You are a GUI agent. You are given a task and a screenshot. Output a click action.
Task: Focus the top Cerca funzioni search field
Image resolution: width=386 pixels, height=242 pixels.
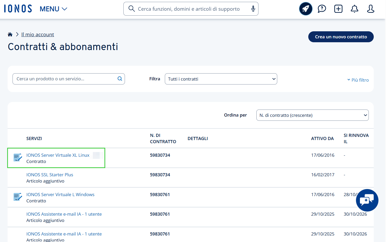(x=191, y=9)
